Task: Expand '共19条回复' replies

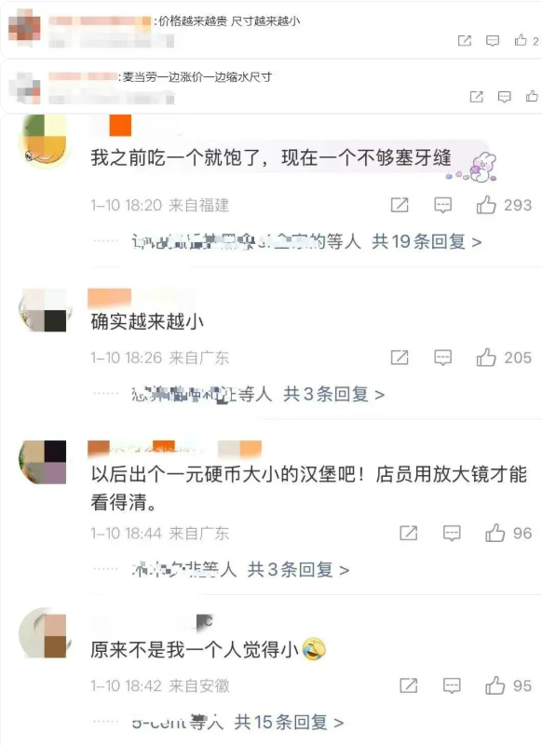Action: (427, 242)
